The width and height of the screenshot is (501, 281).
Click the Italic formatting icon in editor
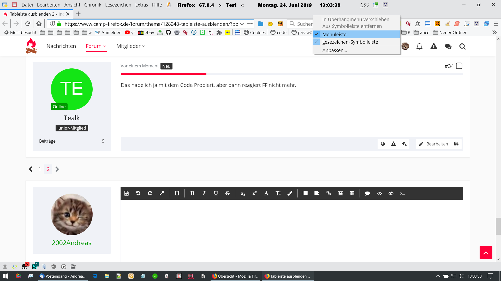[x=204, y=193]
